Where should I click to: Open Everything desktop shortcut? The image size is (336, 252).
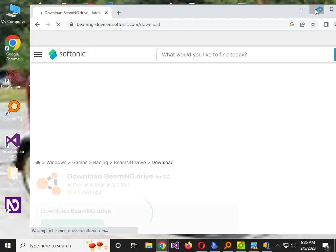click(13, 111)
